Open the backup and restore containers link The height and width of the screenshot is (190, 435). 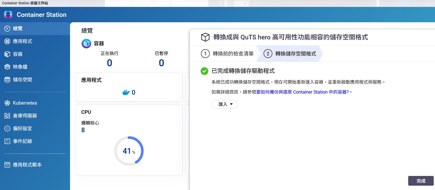302,92
